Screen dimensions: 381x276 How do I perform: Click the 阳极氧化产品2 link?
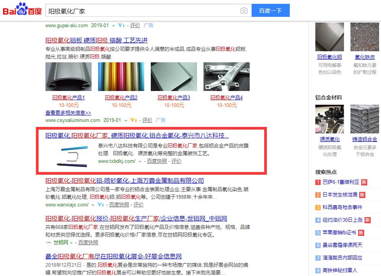pyautogui.click(x=121, y=97)
